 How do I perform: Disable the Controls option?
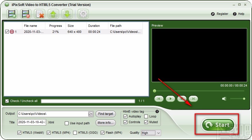[x=125, y=122]
